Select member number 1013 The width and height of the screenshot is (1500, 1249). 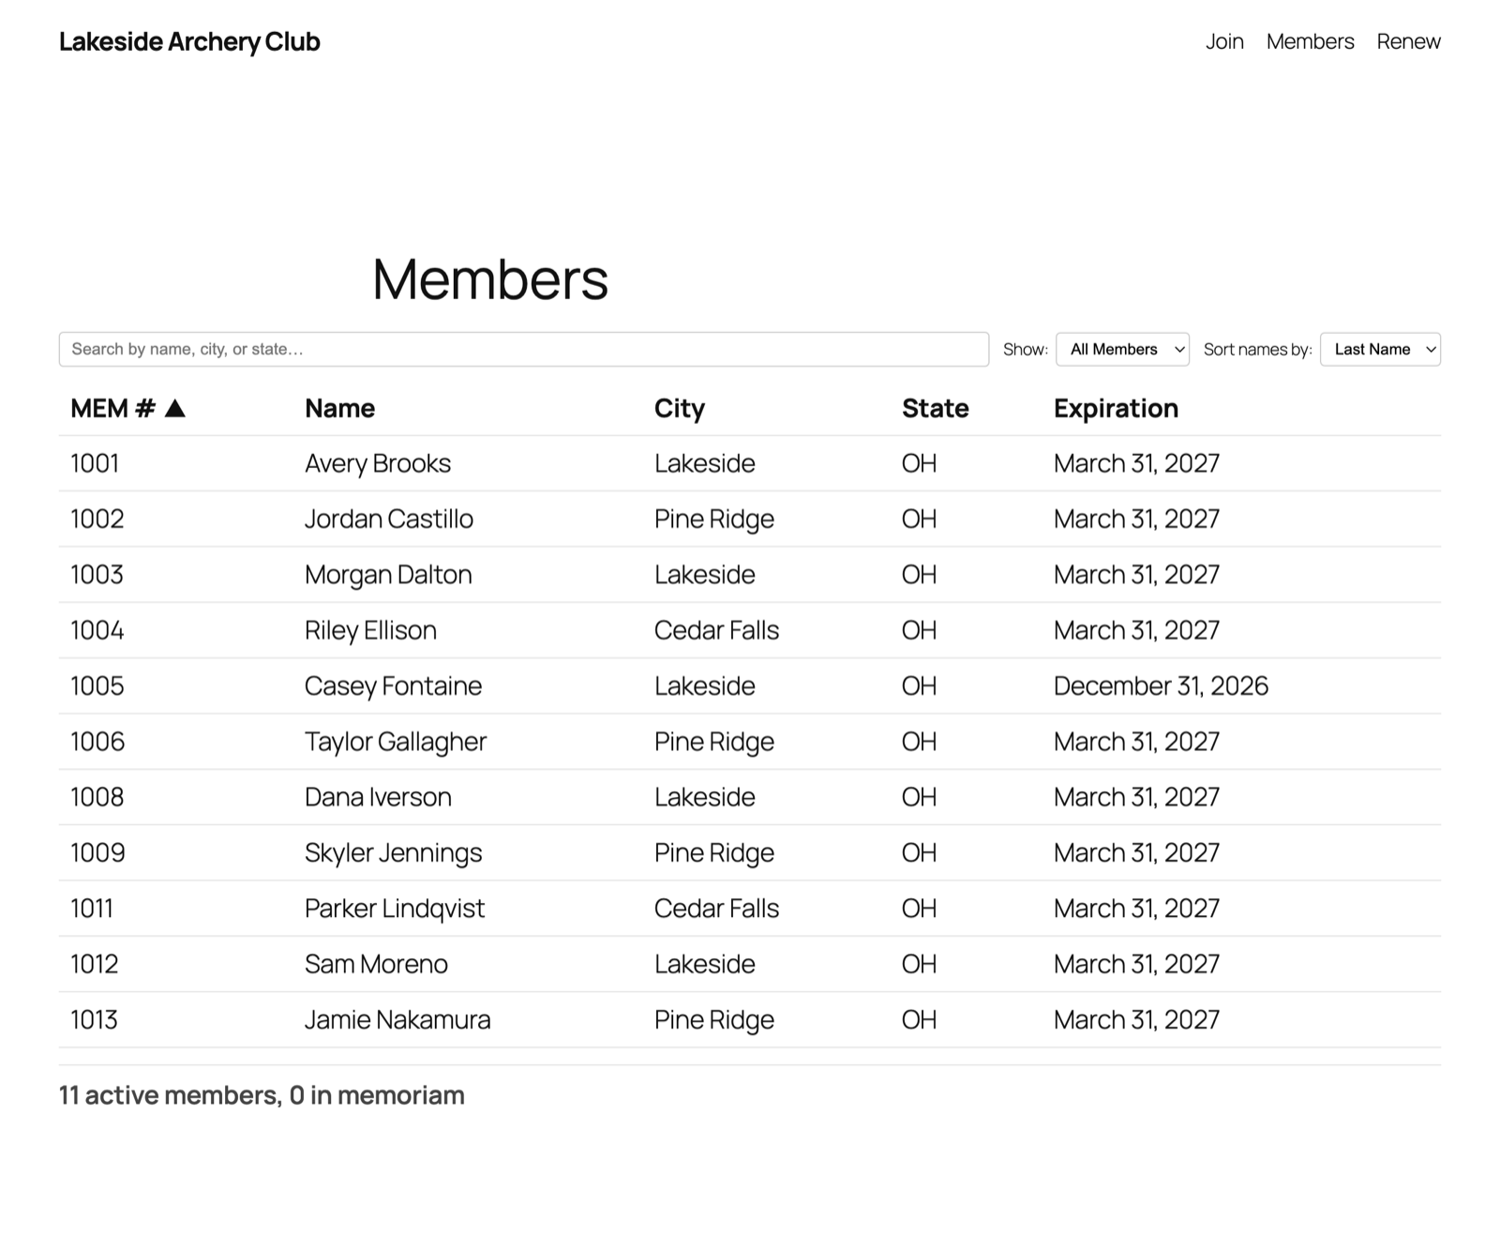[x=94, y=1019]
